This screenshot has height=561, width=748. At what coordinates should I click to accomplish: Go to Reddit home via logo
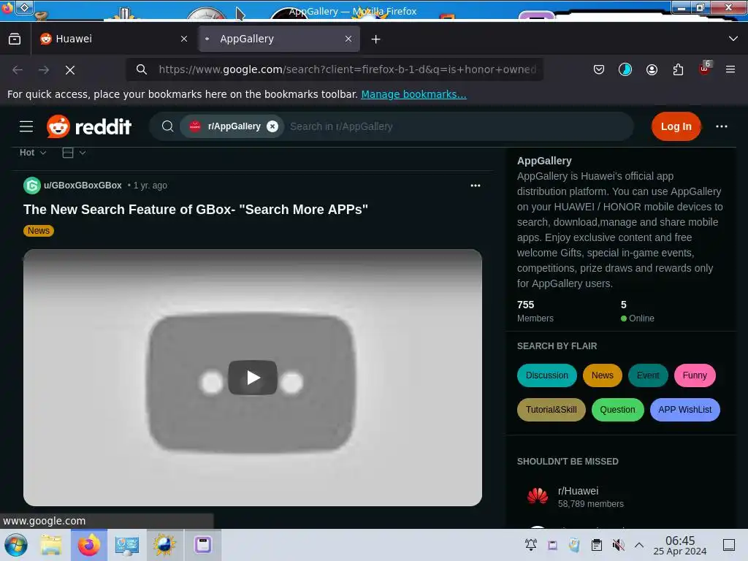[88, 126]
